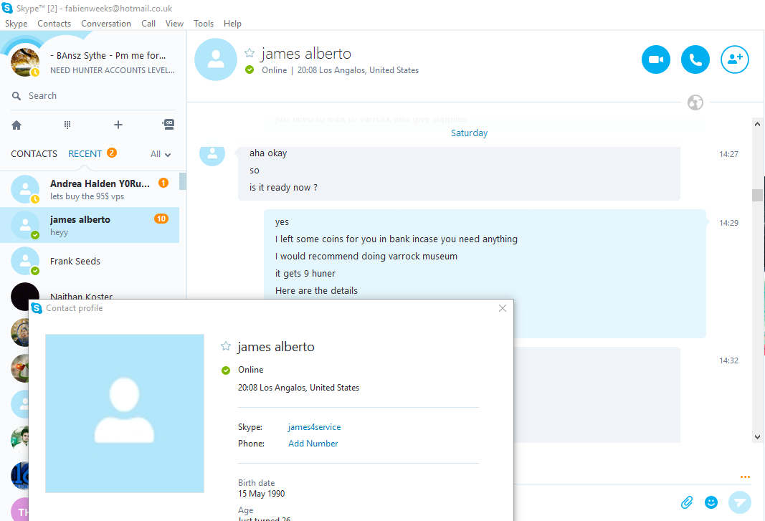This screenshot has width=765, height=521.
Task: Click the plus icon to add contact
Action: click(x=118, y=125)
